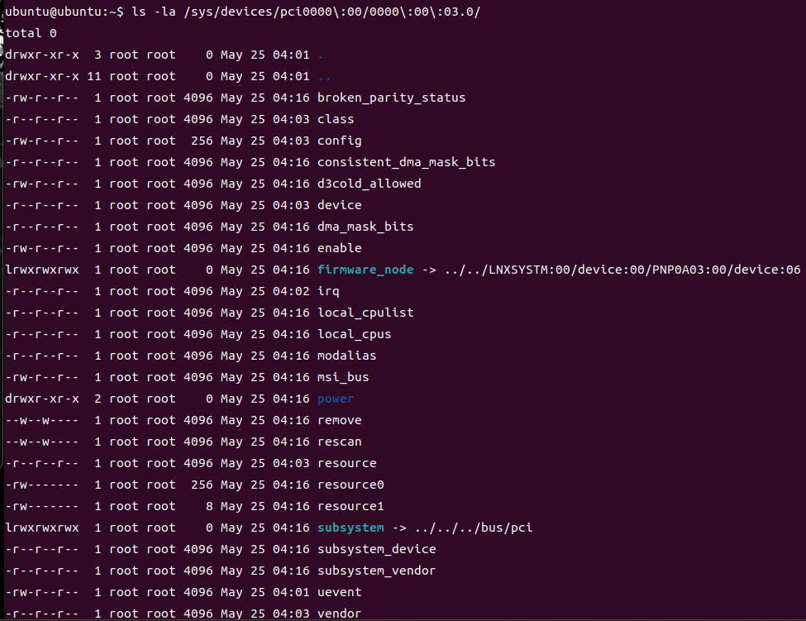Click the uevent file entry
Image resolution: width=806 pixels, height=621 pixels.
pyautogui.click(x=339, y=592)
